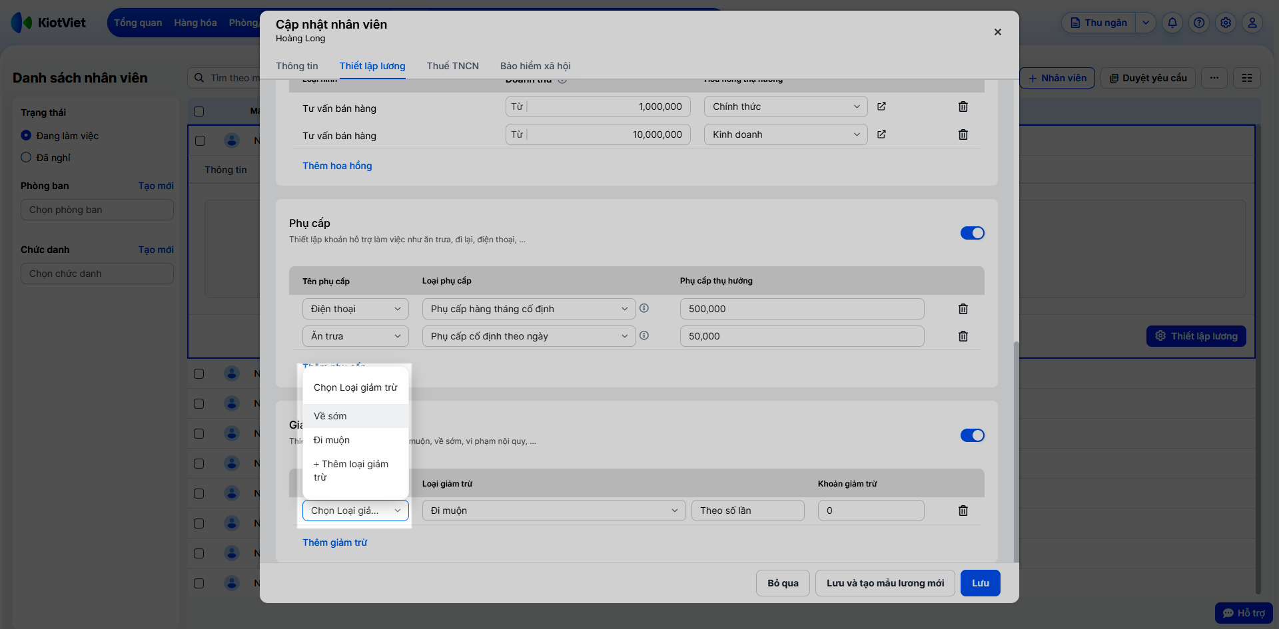The height and width of the screenshot is (629, 1279).
Task: Delete the commission row with 1,000,000
Action: [963, 106]
